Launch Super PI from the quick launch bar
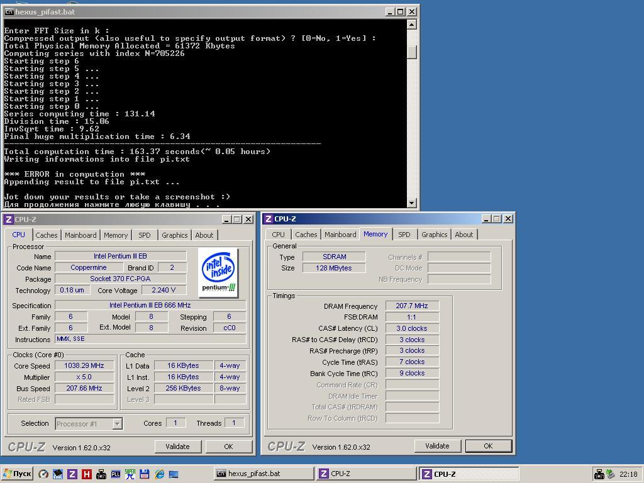 point(130,474)
